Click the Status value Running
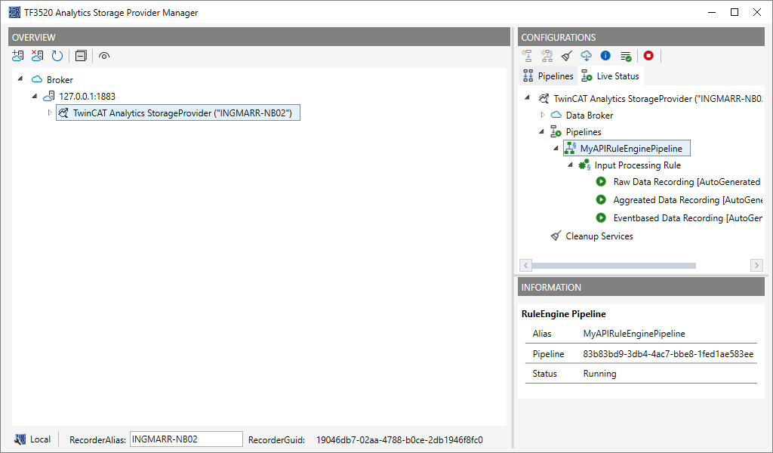This screenshot has height=453, width=773. click(x=599, y=374)
